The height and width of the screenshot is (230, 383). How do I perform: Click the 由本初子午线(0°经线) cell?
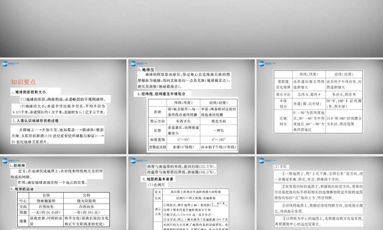[x=219, y=147]
